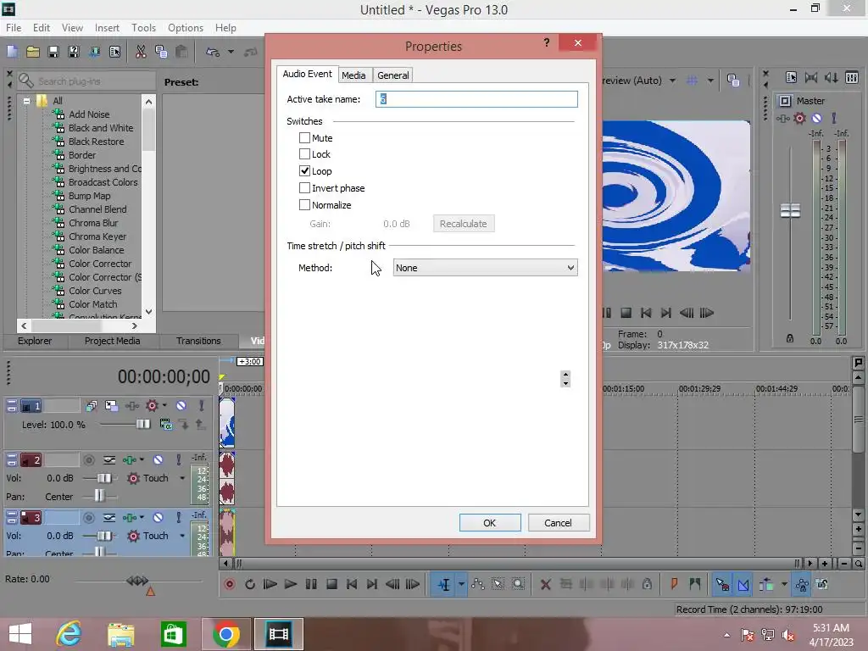Viewport: 868px width, 651px height.
Task: Click Loop Playback icon in transport bar
Action: [250, 584]
